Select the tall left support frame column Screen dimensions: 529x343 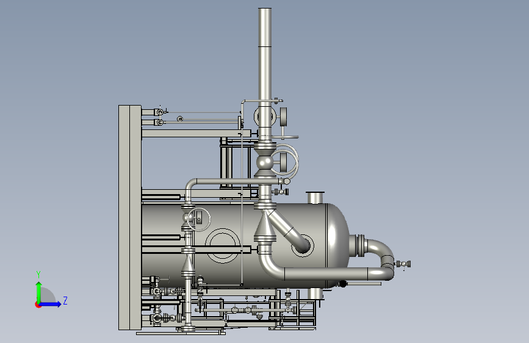coord(130,217)
